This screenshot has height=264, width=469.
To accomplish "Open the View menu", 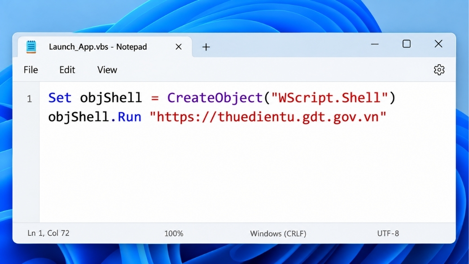I will 107,70.
